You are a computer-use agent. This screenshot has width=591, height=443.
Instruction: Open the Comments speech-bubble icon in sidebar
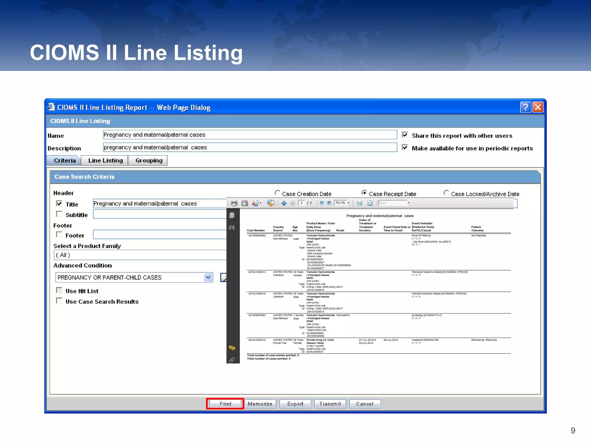point(232,348)
